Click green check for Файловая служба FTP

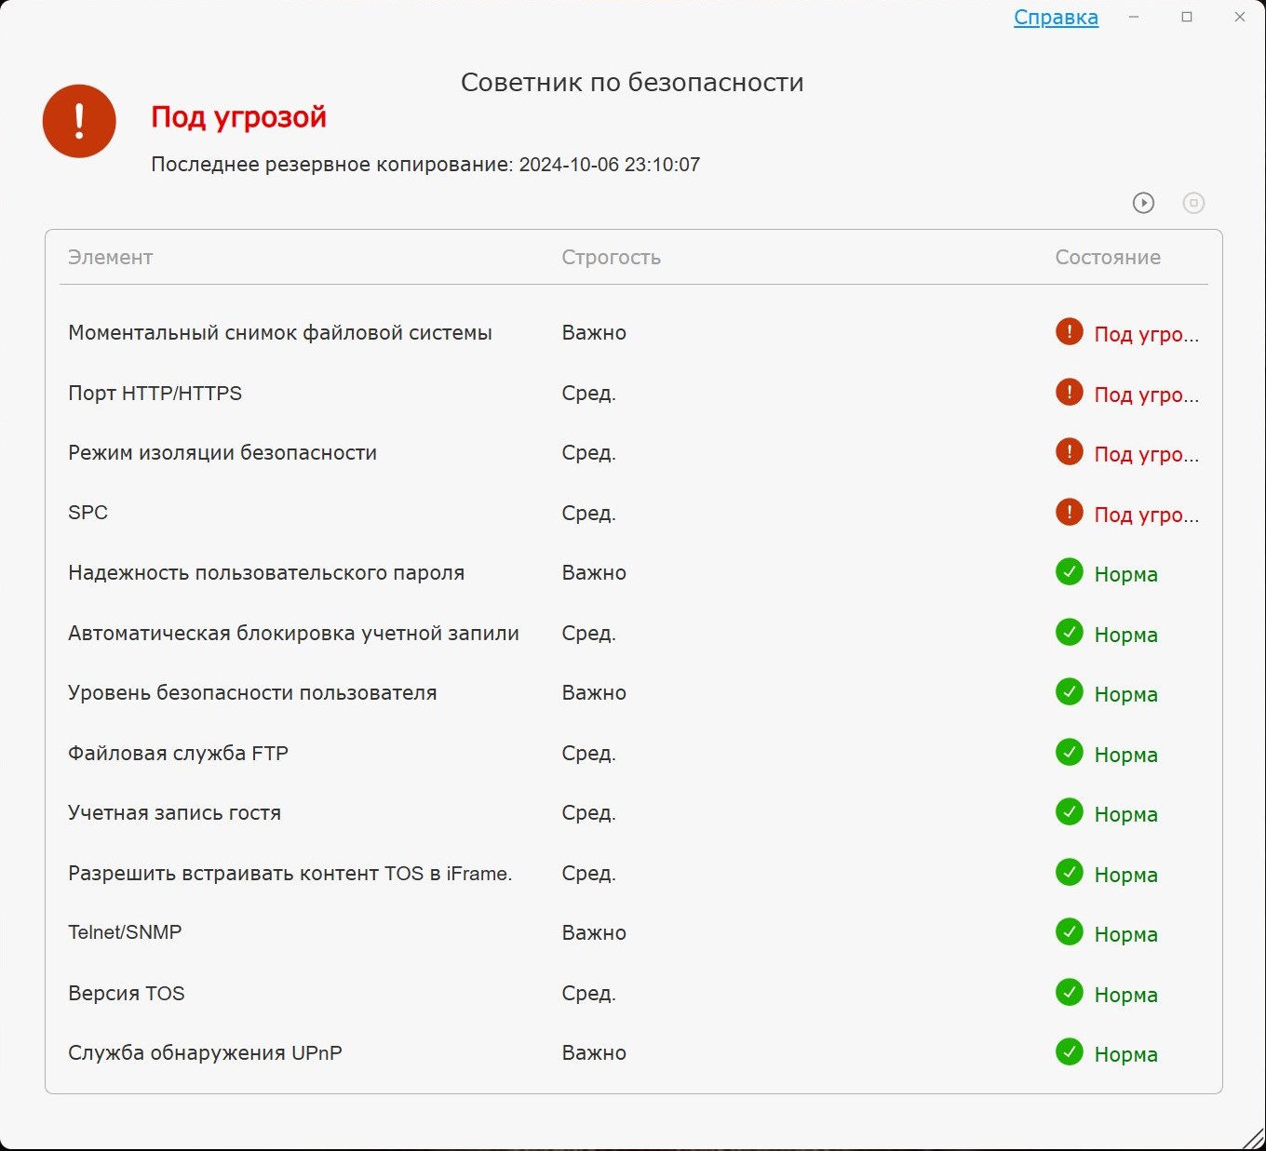1070,753
